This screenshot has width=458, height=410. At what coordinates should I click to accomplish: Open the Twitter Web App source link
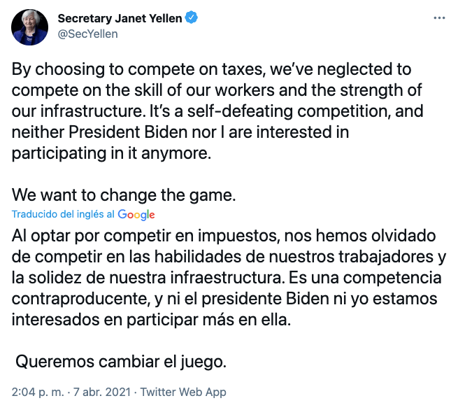183,393
